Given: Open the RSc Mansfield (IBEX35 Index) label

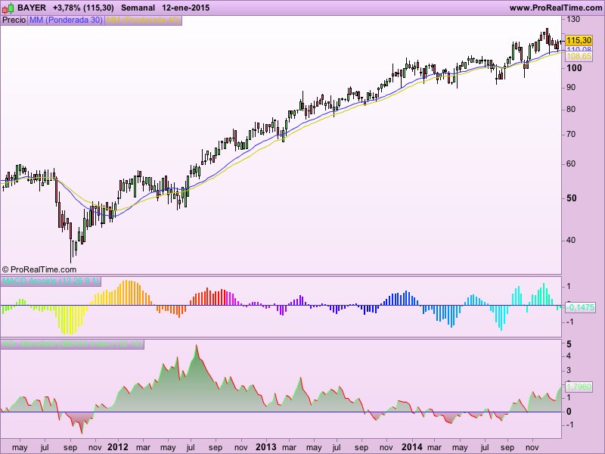Looking at the screenshot, I should coord(73,344).
